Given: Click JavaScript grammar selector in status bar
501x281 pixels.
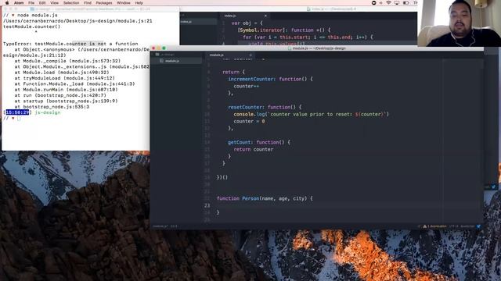Looking at the screenshot, I should tap(467, 226).
